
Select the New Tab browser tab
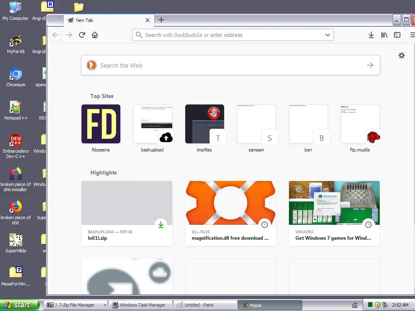(109, 20)
